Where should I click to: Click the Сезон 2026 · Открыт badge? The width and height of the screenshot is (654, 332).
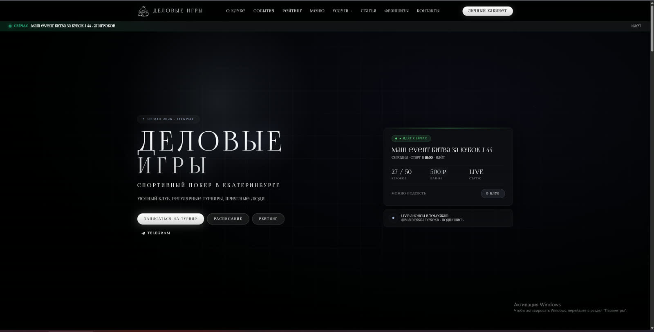point(168,119)
